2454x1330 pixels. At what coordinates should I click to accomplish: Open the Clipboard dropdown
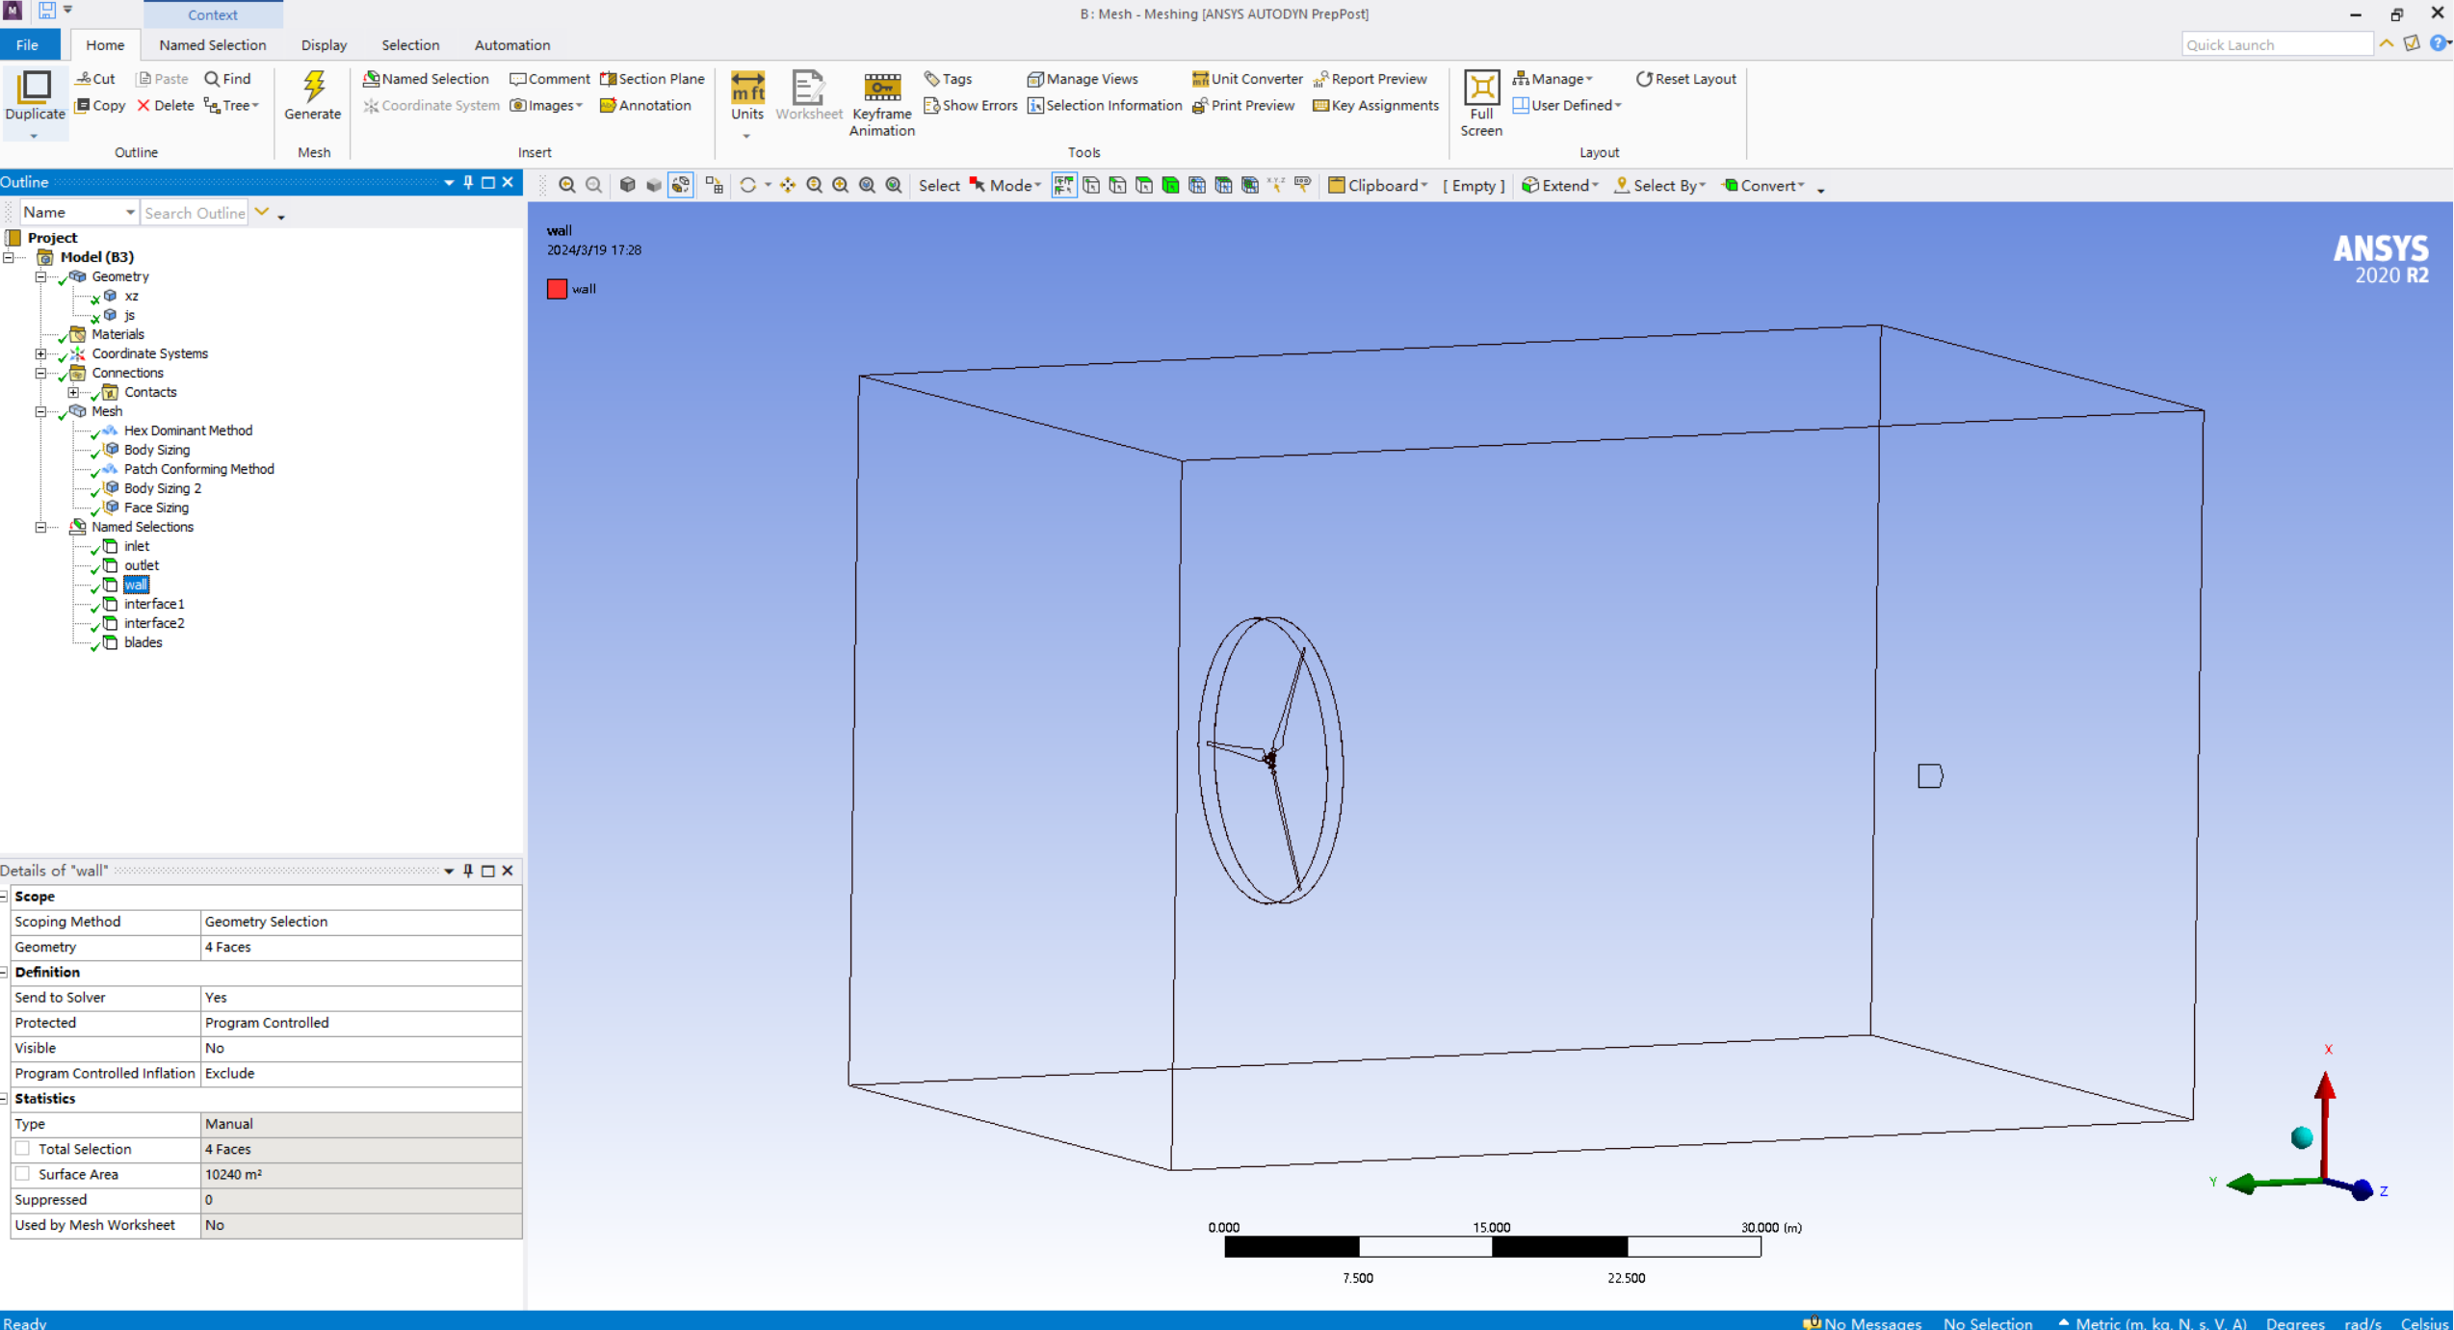point(1377,185)
